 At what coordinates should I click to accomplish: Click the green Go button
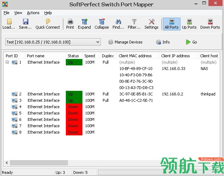pos(191,42)
